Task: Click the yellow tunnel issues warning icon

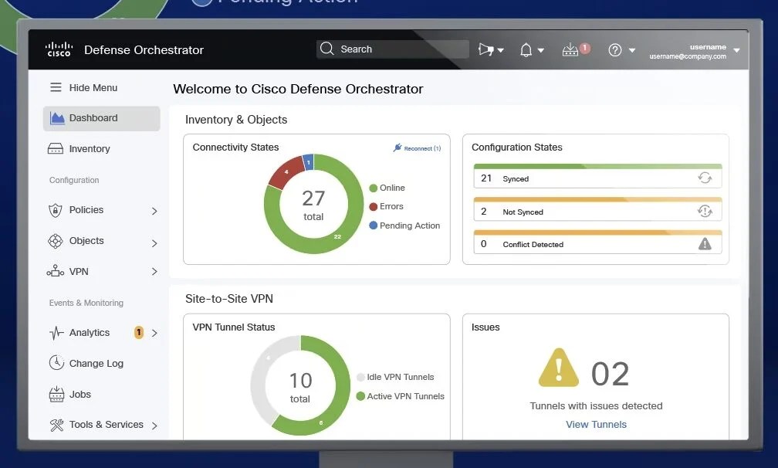Action: point(559,368)
